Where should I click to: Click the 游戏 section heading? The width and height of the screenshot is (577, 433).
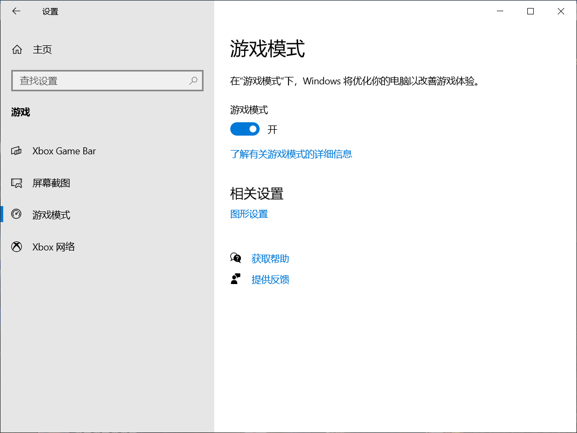(21, 112)
